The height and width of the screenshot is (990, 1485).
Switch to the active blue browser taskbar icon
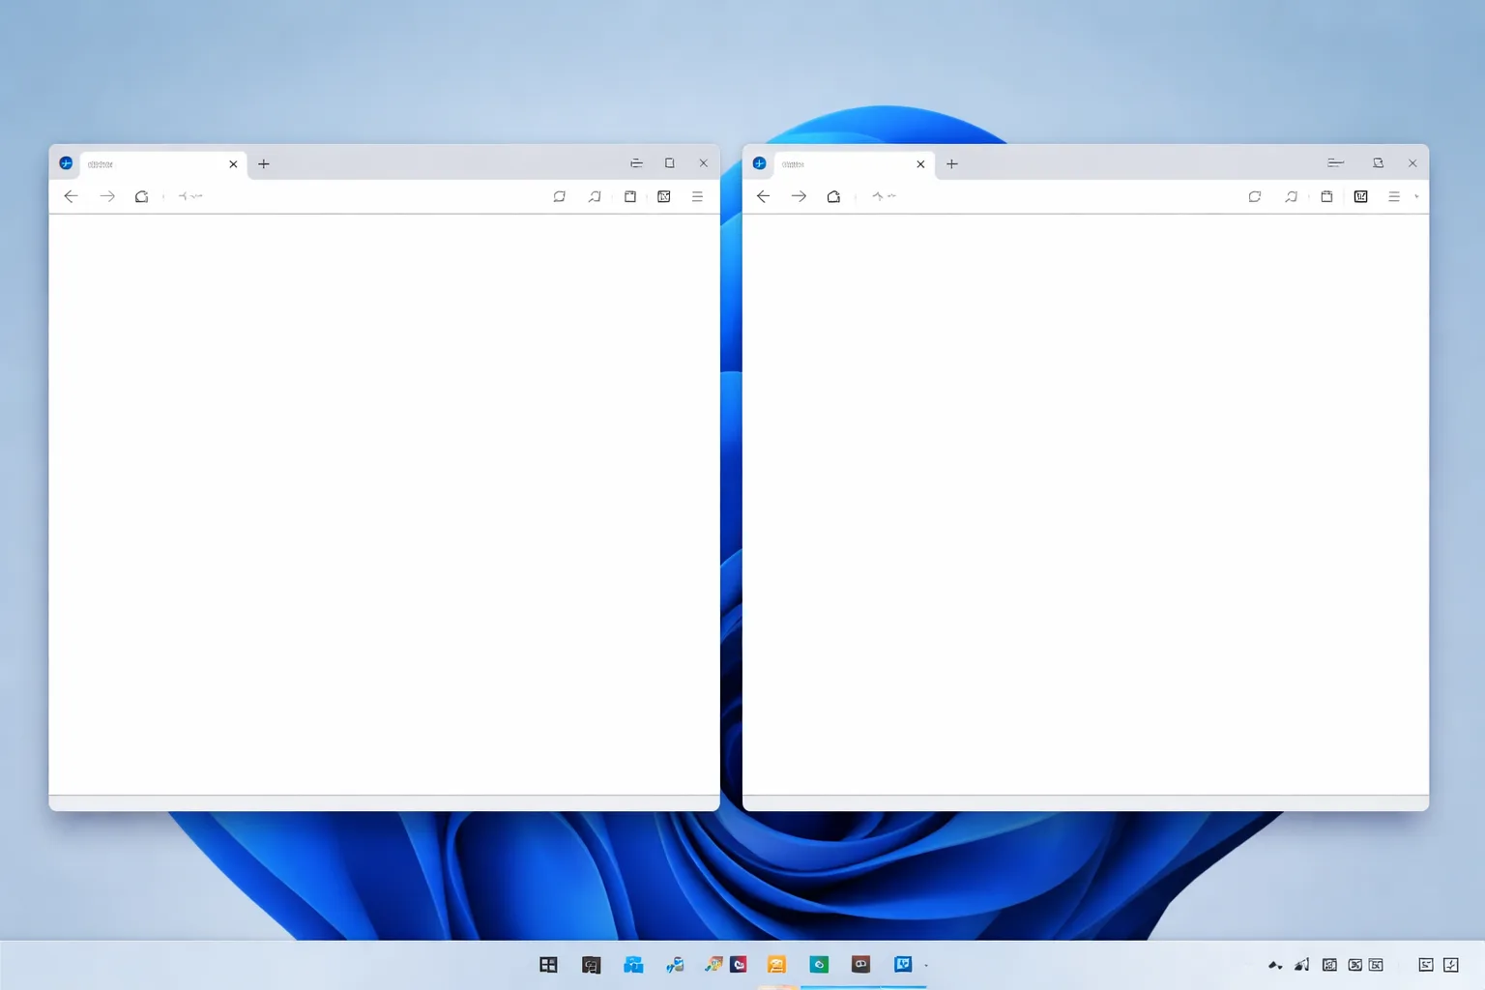903,965
